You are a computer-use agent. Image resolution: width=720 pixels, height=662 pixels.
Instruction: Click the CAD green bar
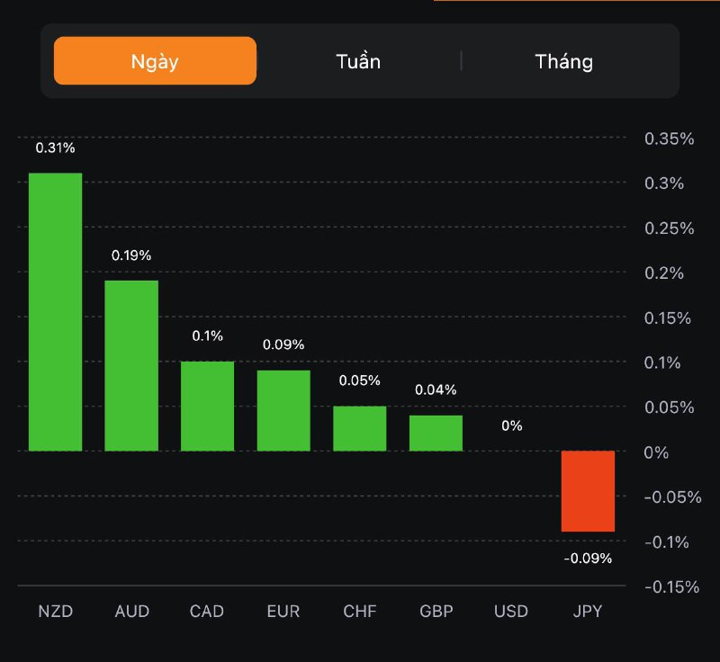(207, 406)
